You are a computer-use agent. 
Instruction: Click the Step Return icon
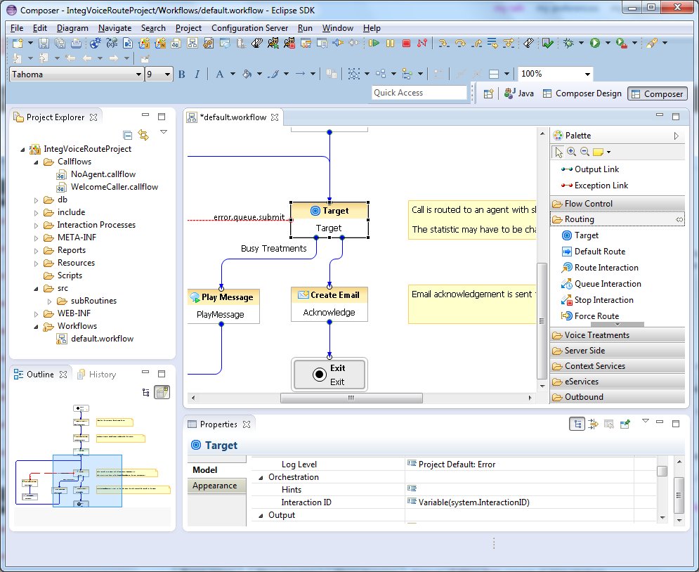point(476,43)
